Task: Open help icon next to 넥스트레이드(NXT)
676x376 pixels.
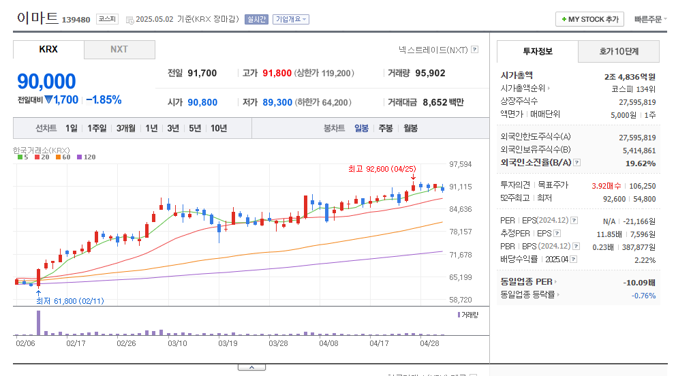Action: pyautogui.click(x=475, y=50)
